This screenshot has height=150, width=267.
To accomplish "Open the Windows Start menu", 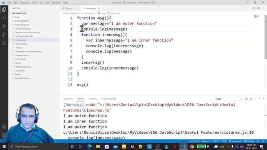I will click(4, 146).
